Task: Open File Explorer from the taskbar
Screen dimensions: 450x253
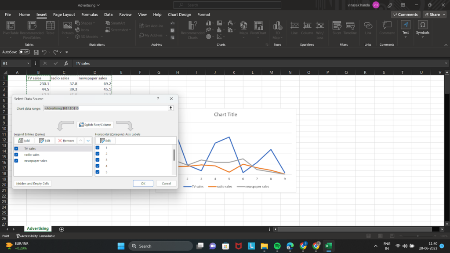Action: click(264, 246)
